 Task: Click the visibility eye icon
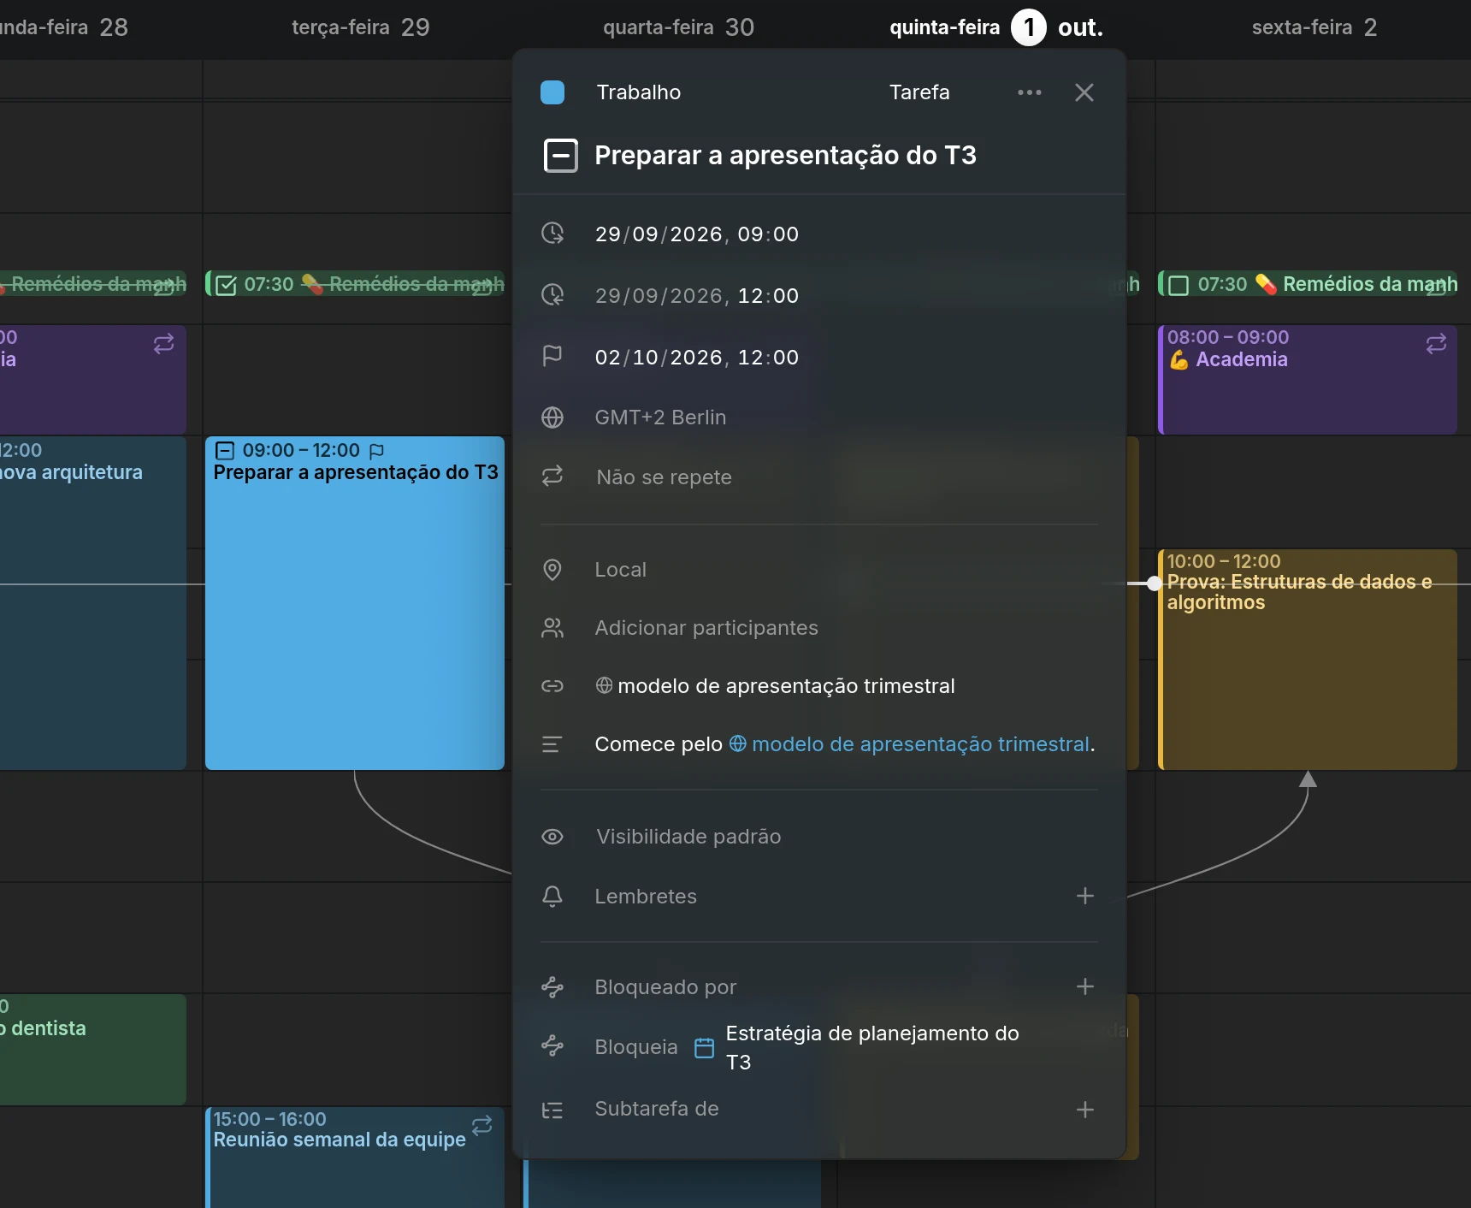click(552, 837)
